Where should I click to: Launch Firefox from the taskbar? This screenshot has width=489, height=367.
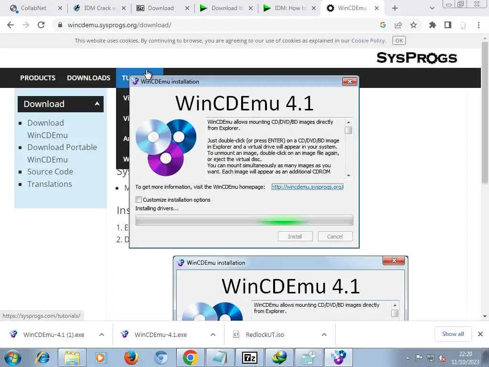point(131,357)
